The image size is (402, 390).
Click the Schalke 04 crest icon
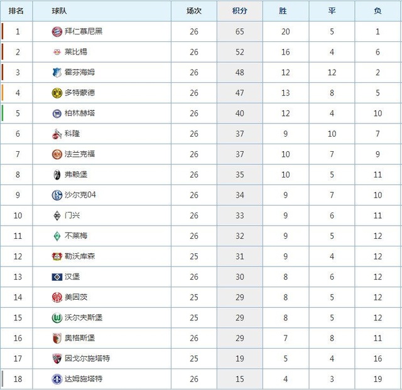(x=57, y=195)
